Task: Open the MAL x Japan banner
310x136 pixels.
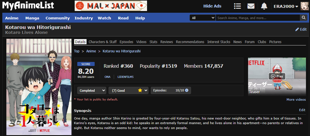Action: (111, 6)
